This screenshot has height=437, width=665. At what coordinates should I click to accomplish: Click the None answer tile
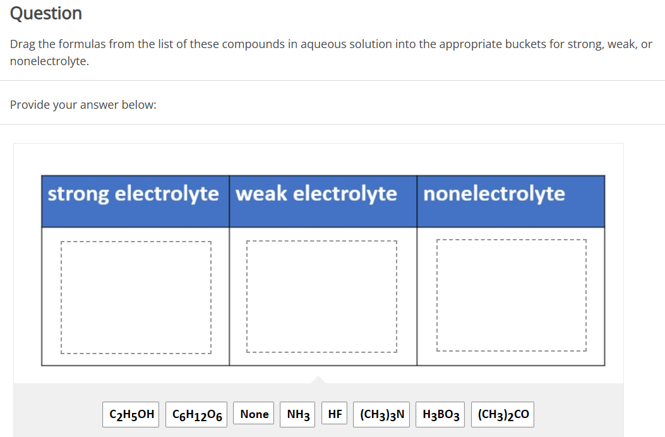click(x=253, y=414)
